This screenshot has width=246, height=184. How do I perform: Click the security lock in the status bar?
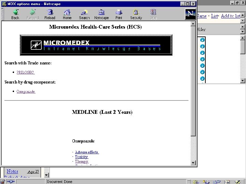[x=3, y=182]
